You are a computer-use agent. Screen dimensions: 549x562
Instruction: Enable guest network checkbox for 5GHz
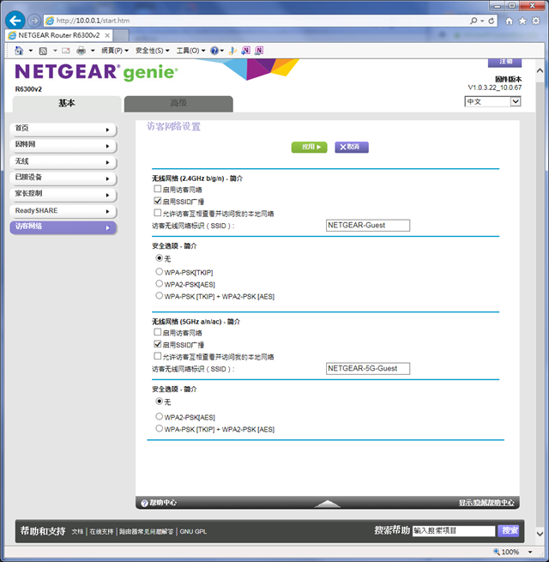click(157, 332)
